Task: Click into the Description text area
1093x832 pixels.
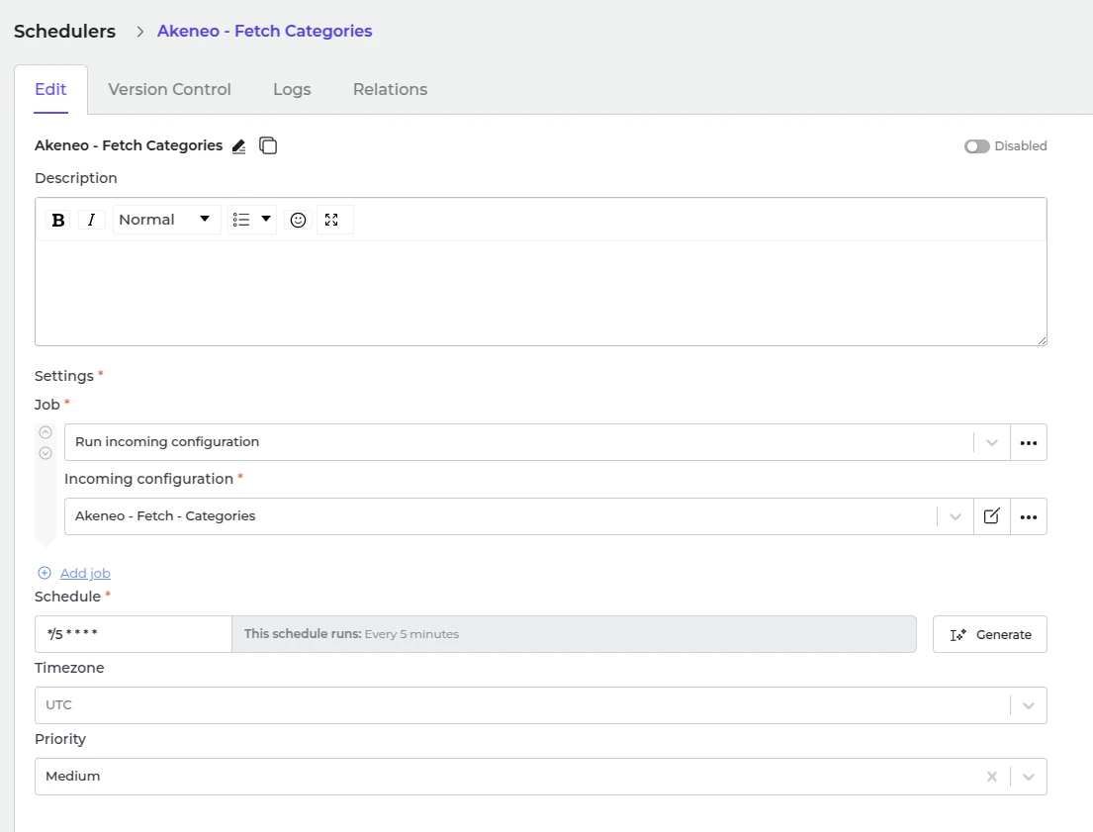Action: click(541, 293)
